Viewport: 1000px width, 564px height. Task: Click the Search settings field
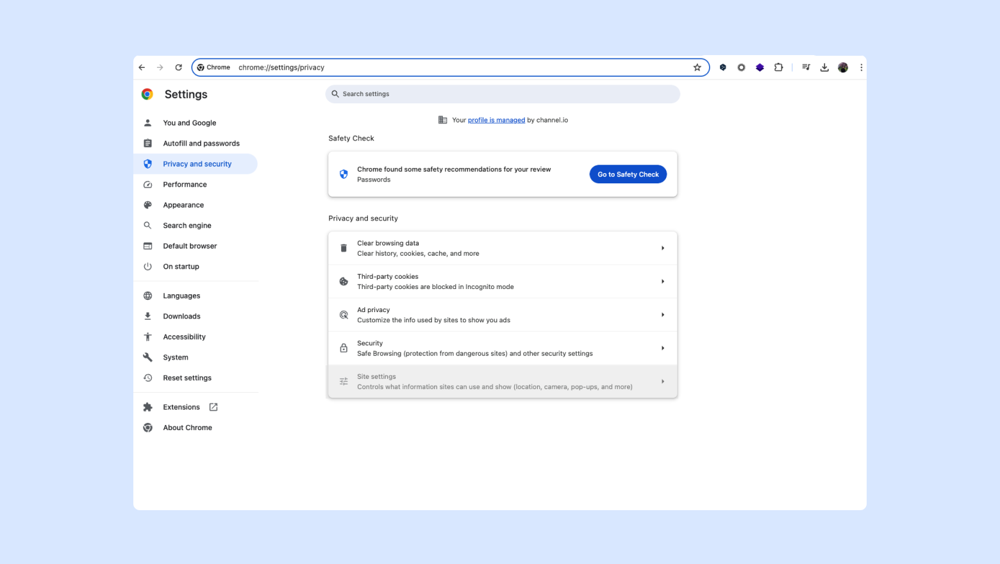503,94
